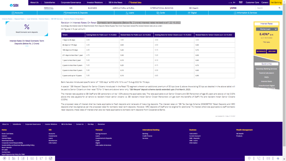Increase font size with A+ control

click(234, 2)
